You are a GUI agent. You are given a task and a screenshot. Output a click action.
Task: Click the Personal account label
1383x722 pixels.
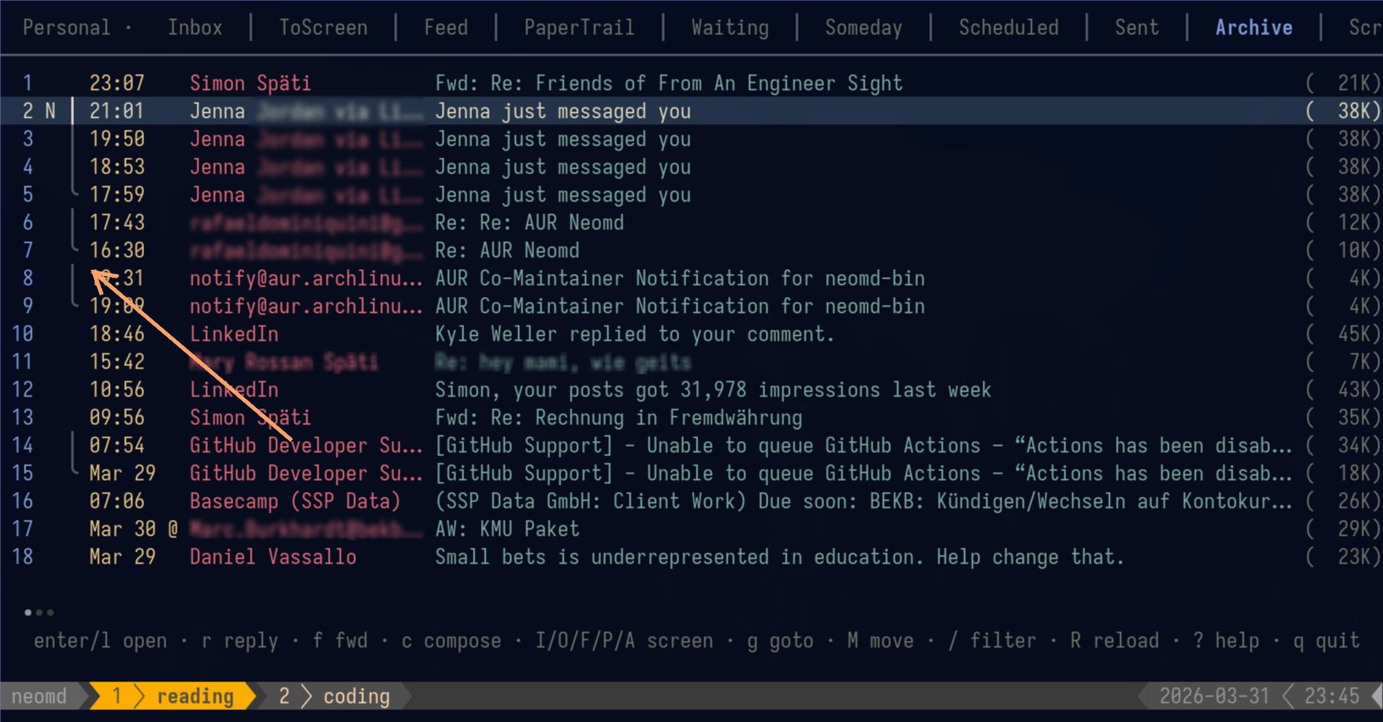click(x=67, y=28)
